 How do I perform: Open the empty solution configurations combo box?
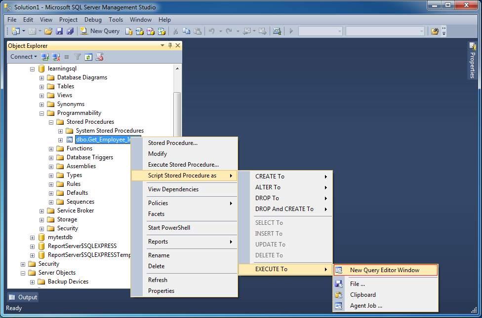click(321, 31)
